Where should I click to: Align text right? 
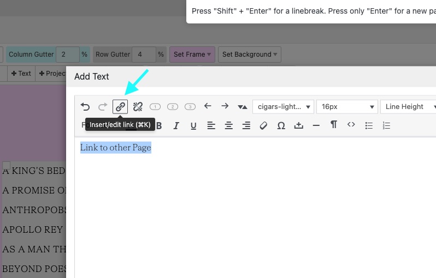coord(246,126)
